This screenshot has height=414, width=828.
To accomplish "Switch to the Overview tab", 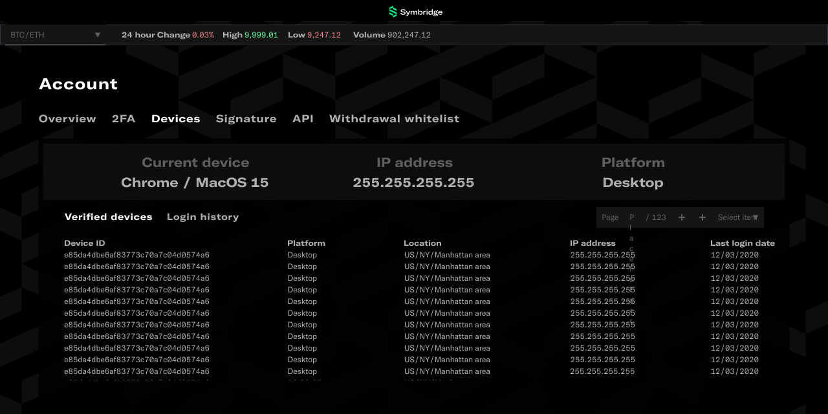I will tap(67, 118).
